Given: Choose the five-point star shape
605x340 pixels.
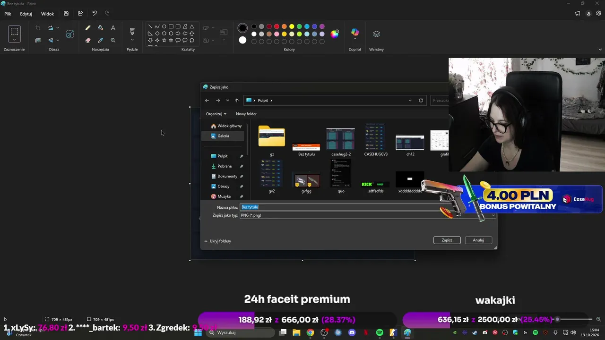Looking at the screenshot, I should coord(164,40).
